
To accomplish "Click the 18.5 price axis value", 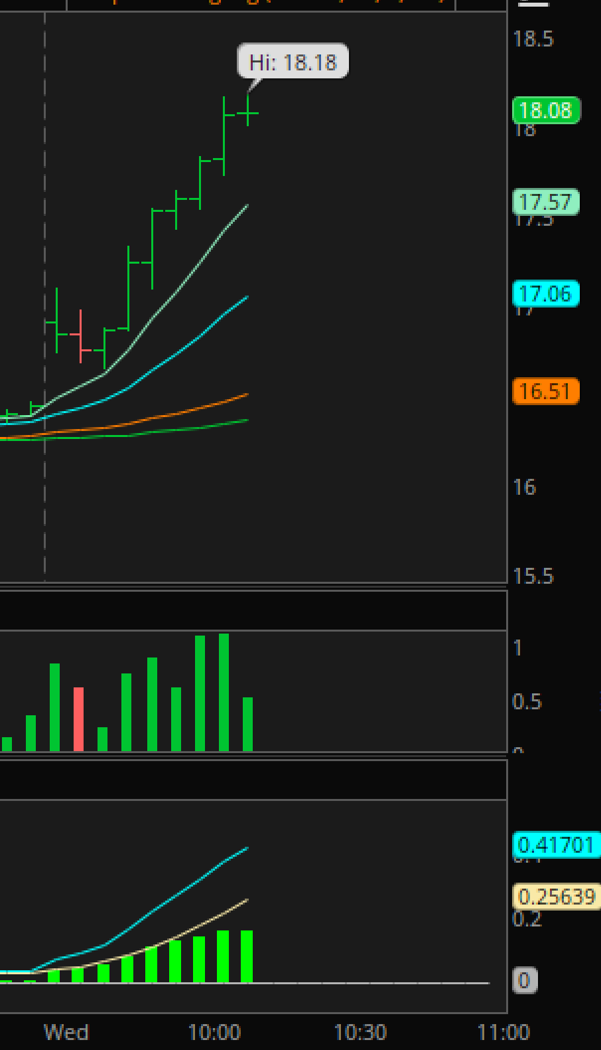I will tap(533, 39).
